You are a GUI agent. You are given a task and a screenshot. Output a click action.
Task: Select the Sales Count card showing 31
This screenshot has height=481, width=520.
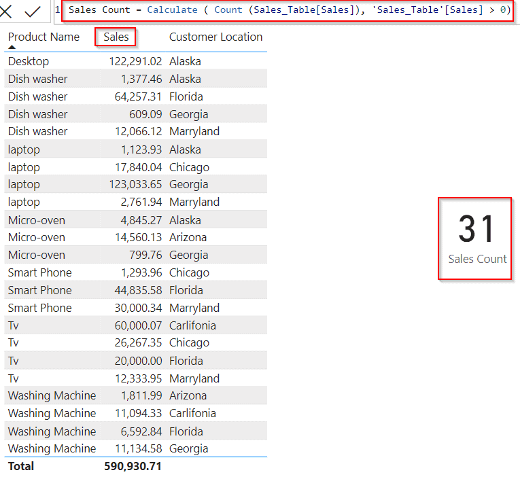point(474,238)
